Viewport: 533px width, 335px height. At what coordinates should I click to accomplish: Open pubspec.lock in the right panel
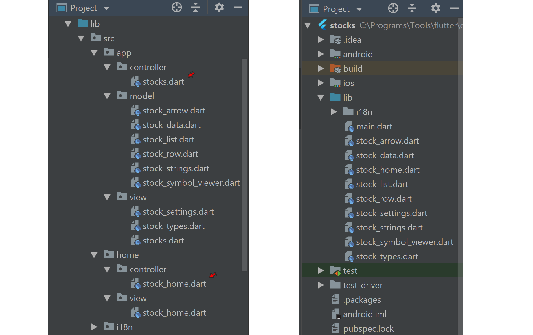pos(368,328)
